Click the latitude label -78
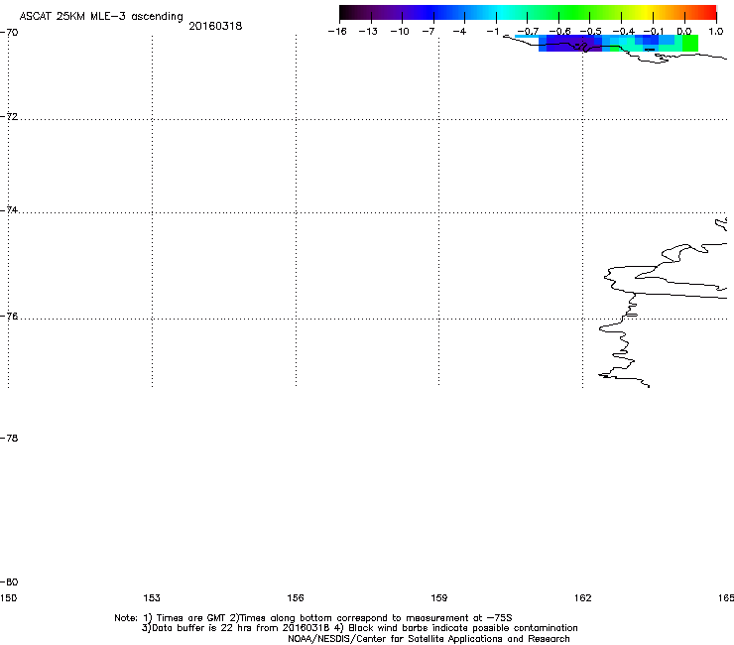 (9, 438)
